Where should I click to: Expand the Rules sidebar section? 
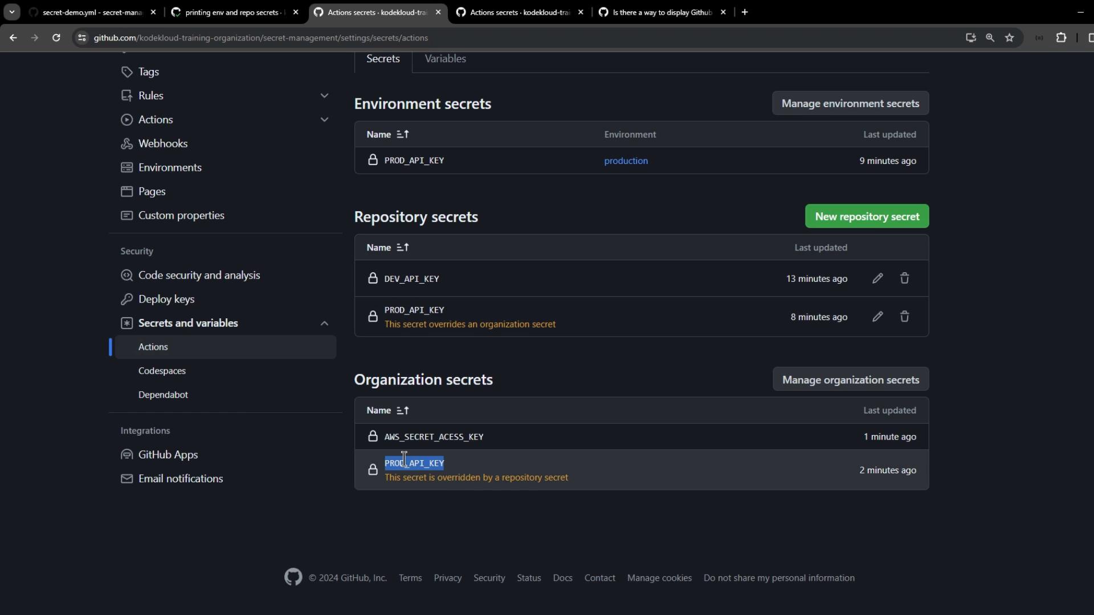324,96
